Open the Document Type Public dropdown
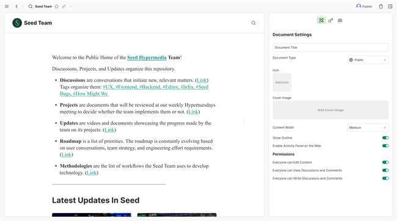 pyautogui.click(x=368, y=60)
